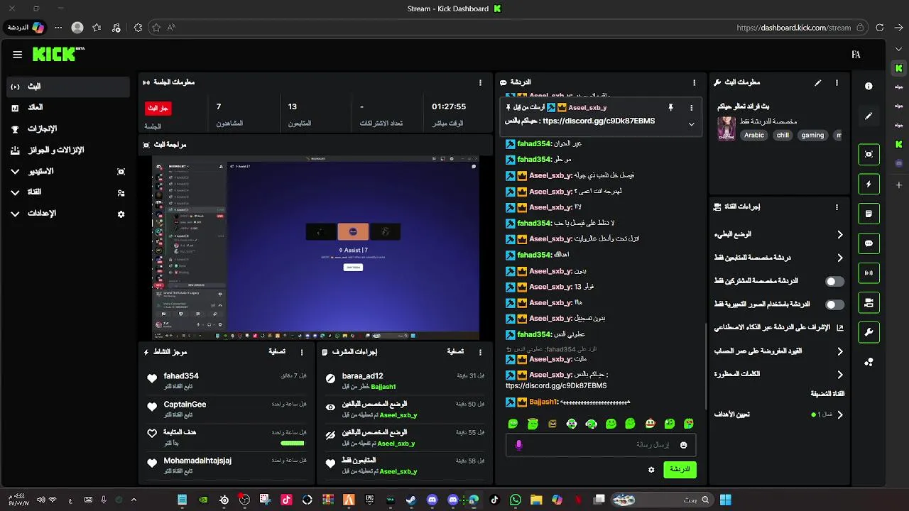Open set goals chevron
909x511 pixels.
pyautogui.click(x=840, y=414)
